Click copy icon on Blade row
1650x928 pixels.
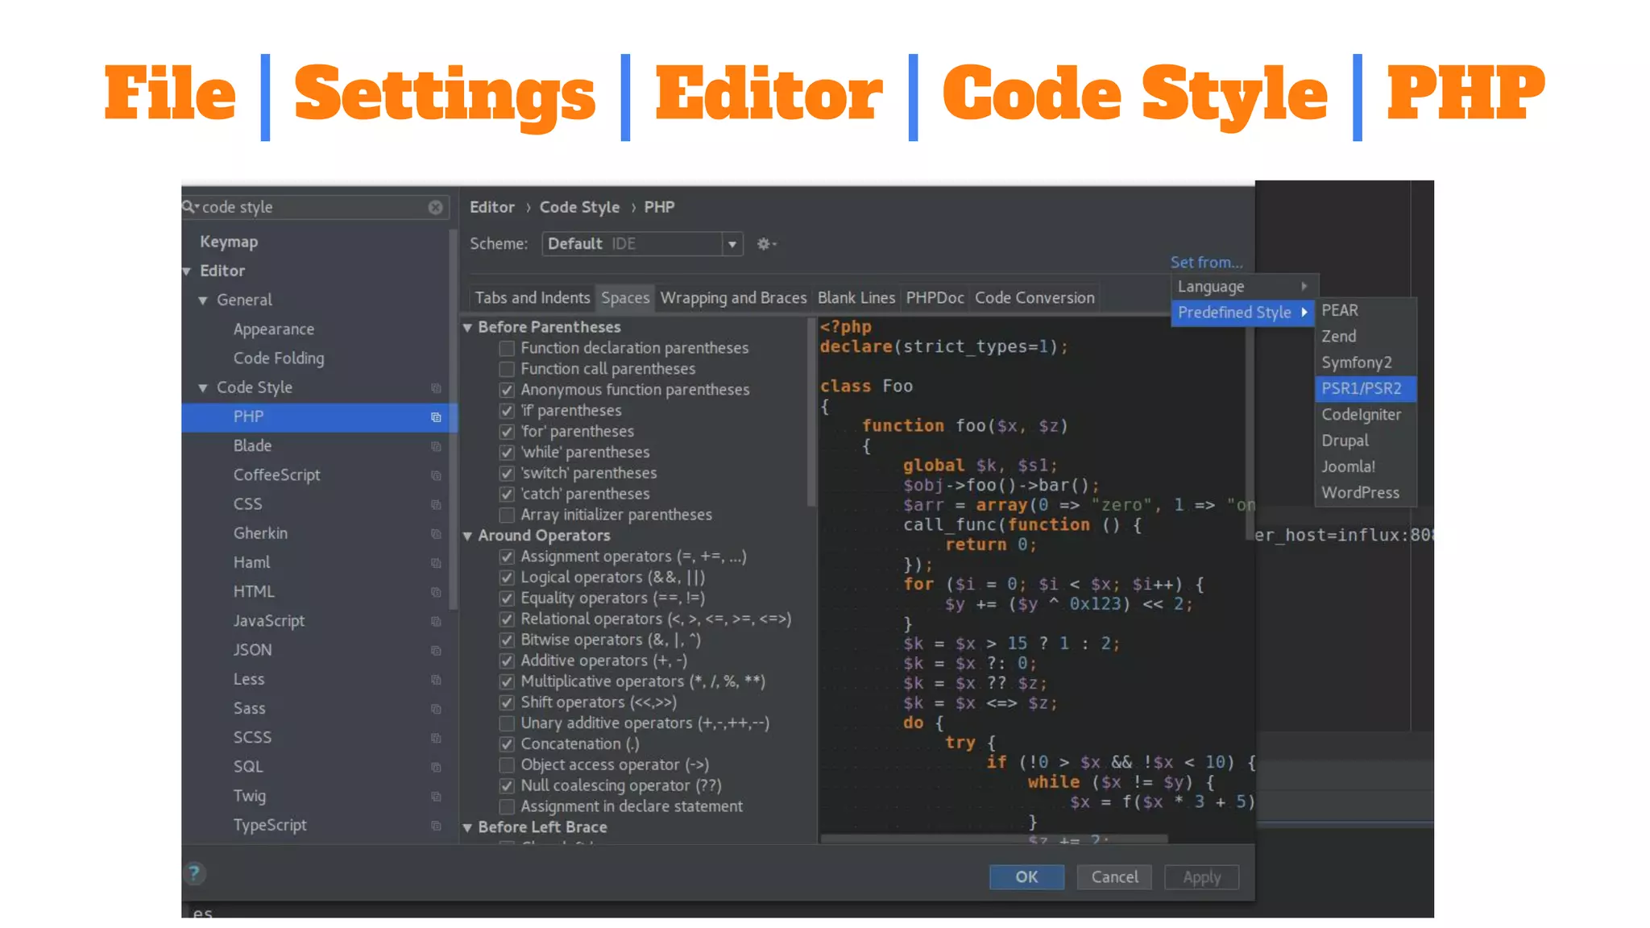436,446
